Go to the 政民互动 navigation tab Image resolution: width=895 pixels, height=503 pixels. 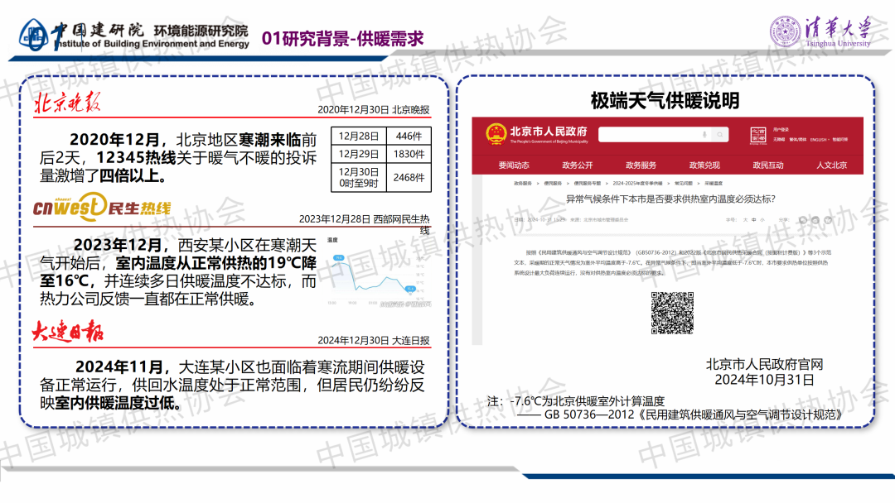coord(767,165)
